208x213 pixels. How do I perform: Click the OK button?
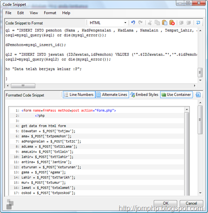coord(166,203)
